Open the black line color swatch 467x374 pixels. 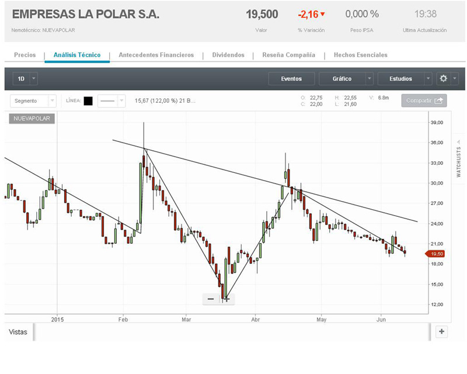[x=88, y=101]
